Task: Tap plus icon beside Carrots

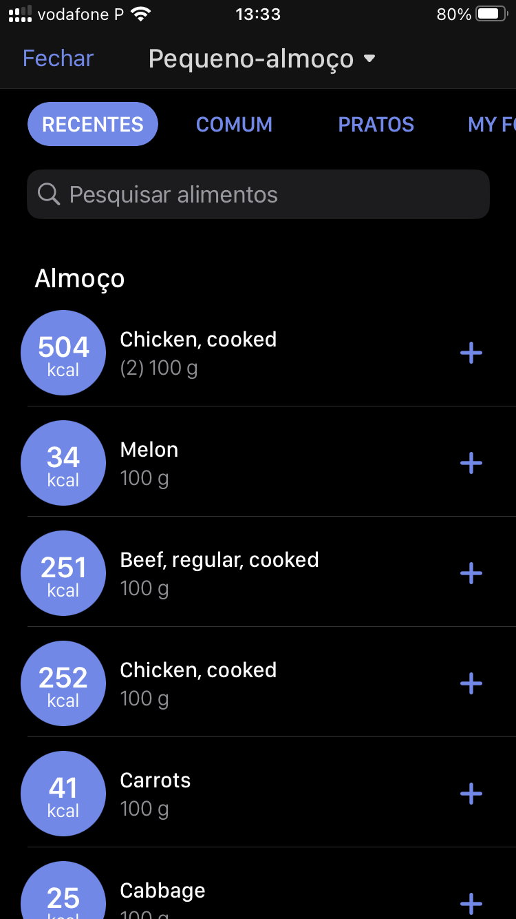Action: coord(471,794)
